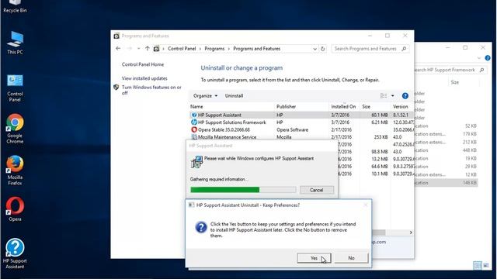
Task: Click HP Support Solutions Framework row icon
Action: coord(194,122)
